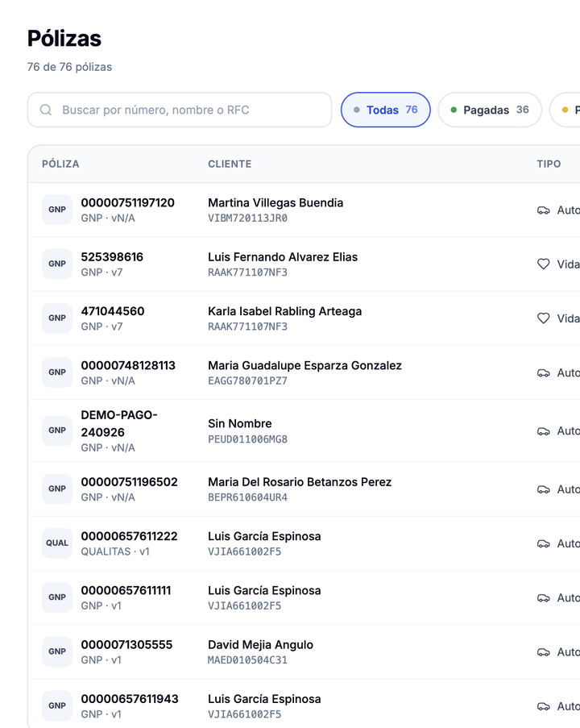
Task: Click RFC MAED010504C31
Action: (248, 660)
